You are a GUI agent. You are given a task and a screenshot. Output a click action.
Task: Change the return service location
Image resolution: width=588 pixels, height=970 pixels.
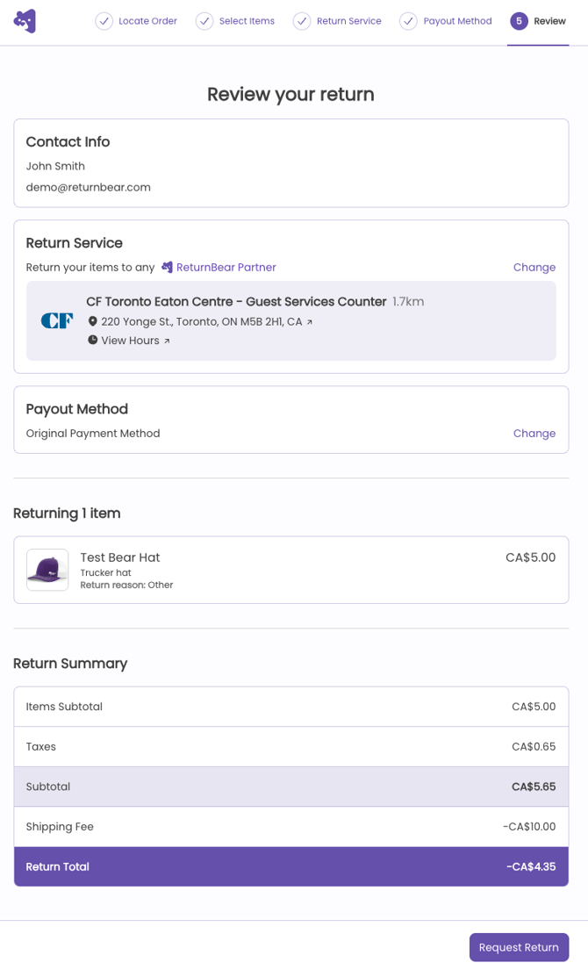(x=534, y=268)
